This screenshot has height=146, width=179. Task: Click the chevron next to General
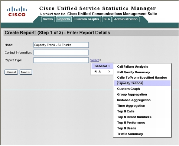point(109,66)
